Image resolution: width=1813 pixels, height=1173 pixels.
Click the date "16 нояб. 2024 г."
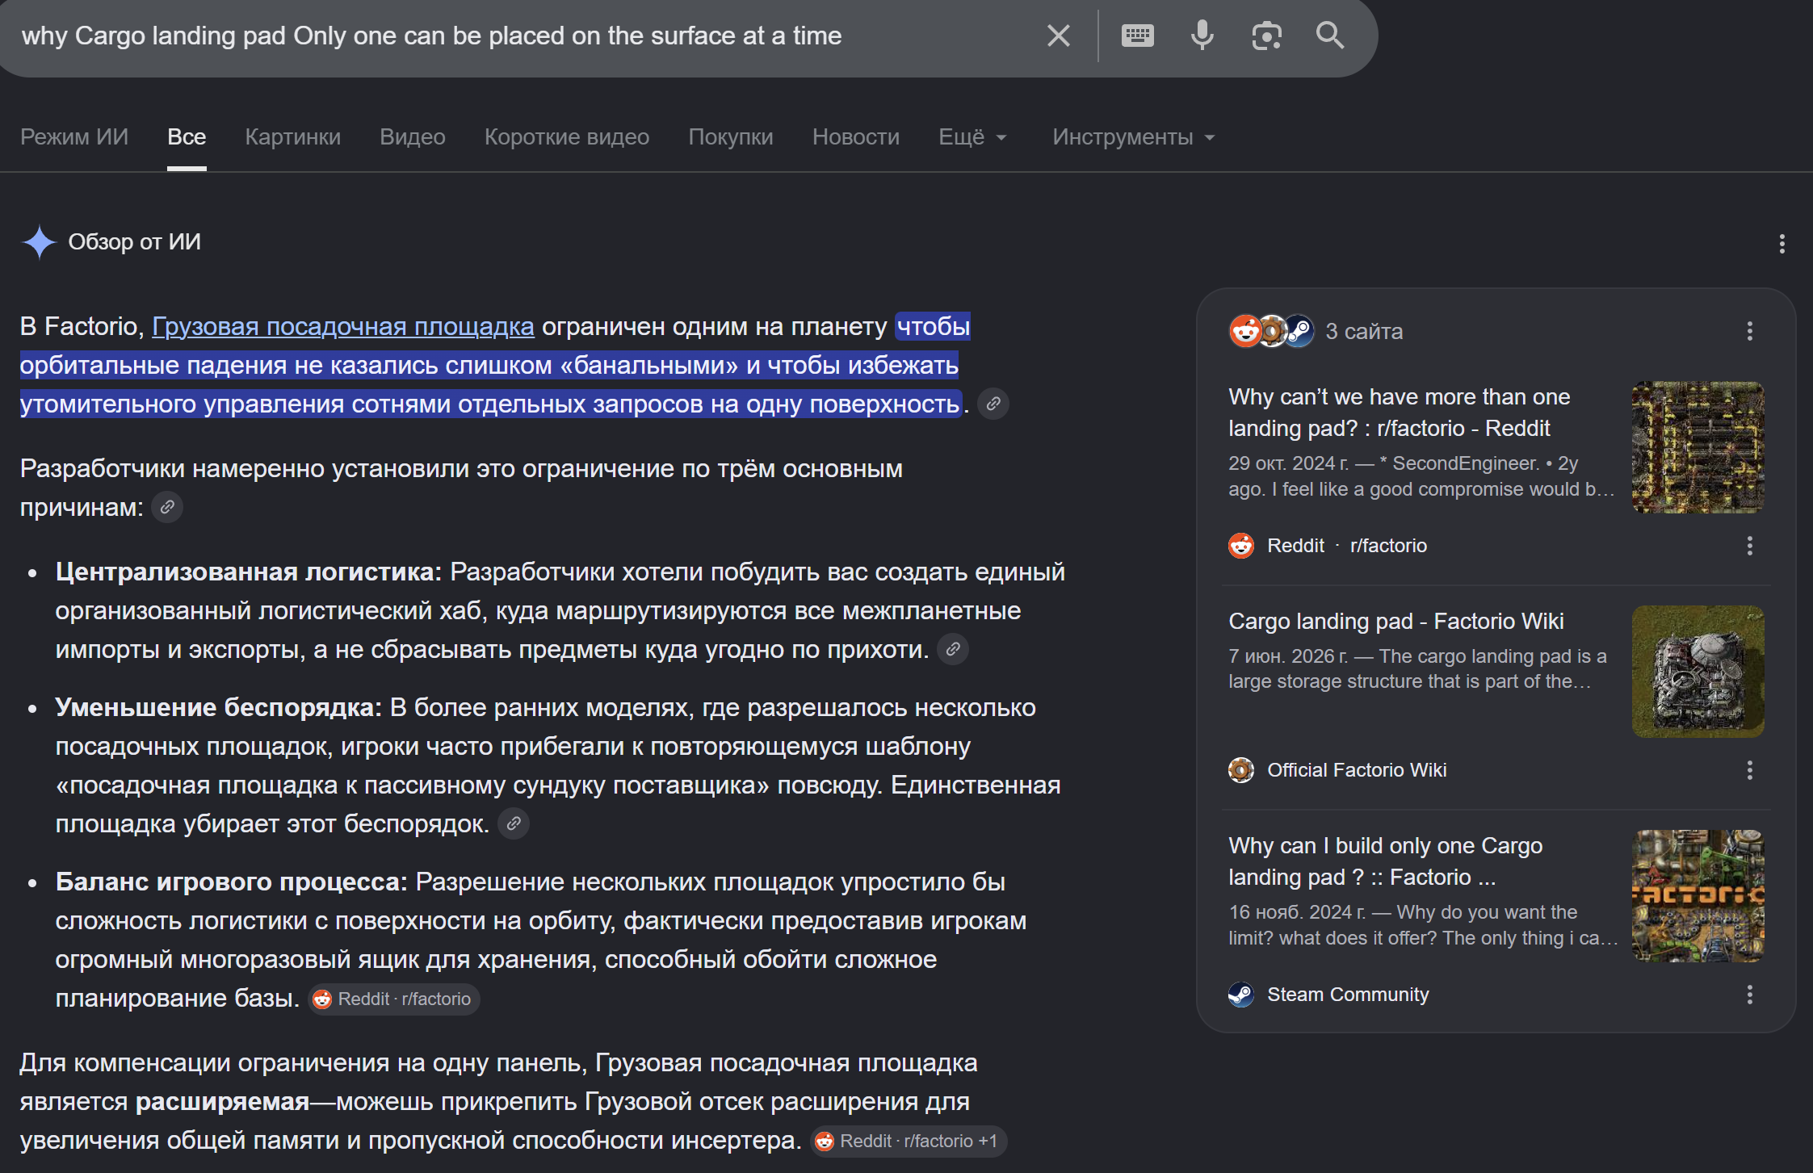[x=1297, y=912]
